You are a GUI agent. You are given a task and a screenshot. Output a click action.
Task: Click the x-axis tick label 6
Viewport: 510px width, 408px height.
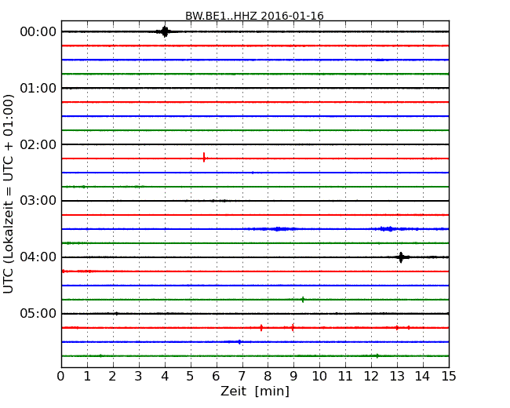[216, 377]
